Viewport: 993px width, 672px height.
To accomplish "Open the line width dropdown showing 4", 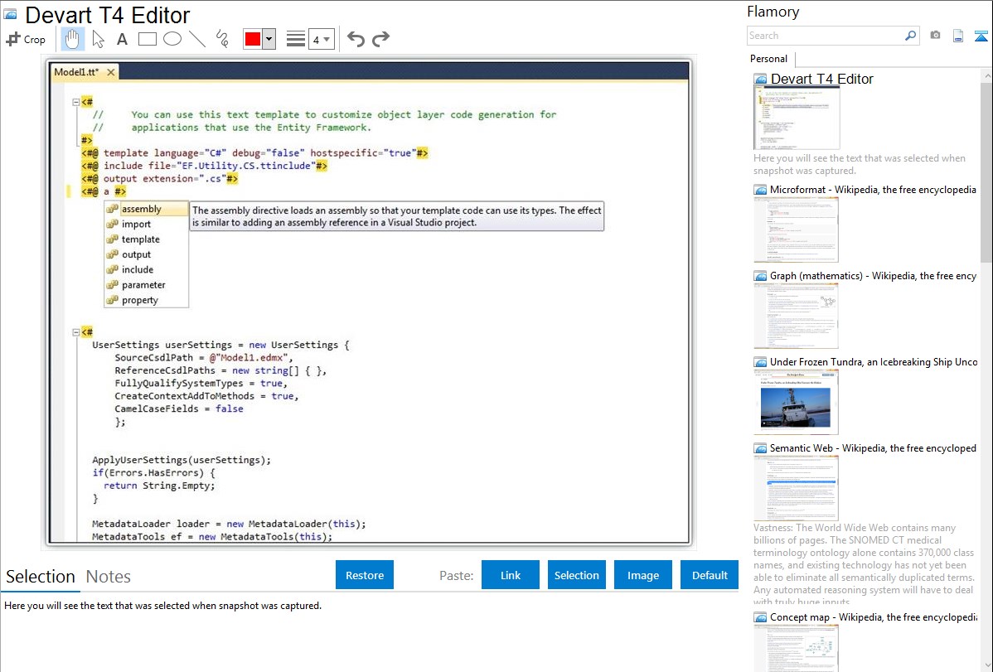I will click(x=321, y=40).
